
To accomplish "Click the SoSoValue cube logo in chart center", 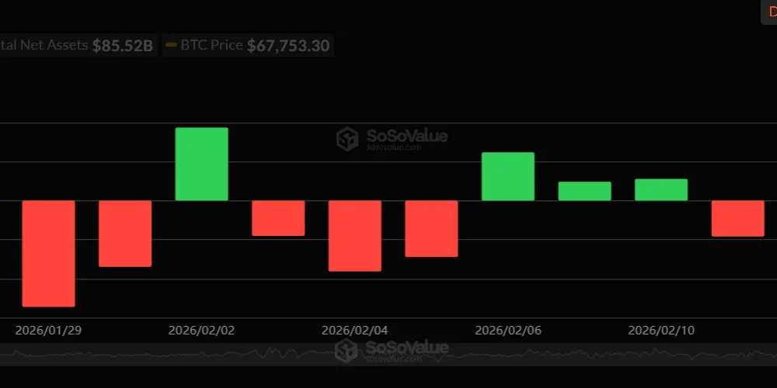I will (x=347, y=139).
